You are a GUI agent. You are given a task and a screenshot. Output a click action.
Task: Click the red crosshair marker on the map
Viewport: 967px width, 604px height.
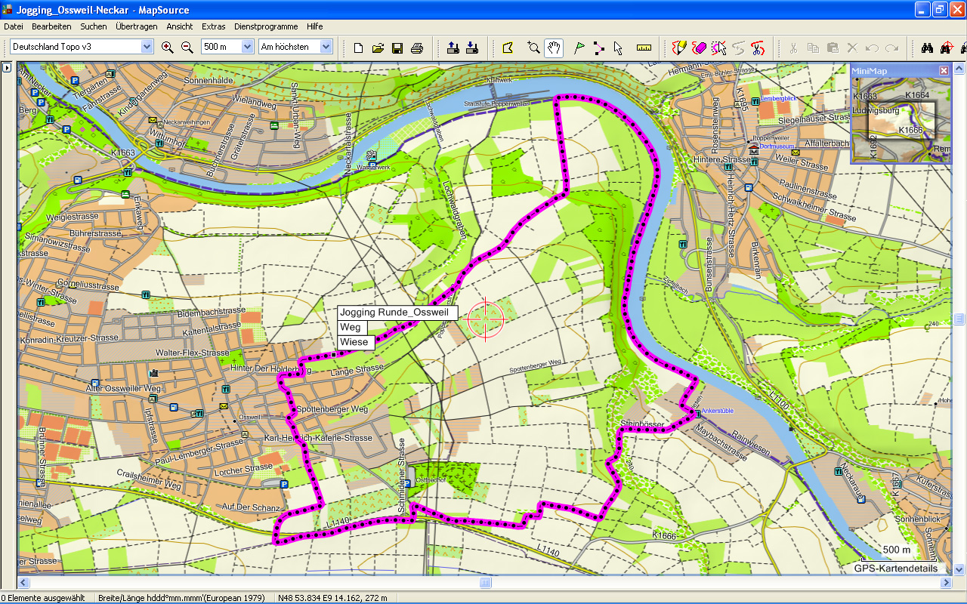pos(486,319)
